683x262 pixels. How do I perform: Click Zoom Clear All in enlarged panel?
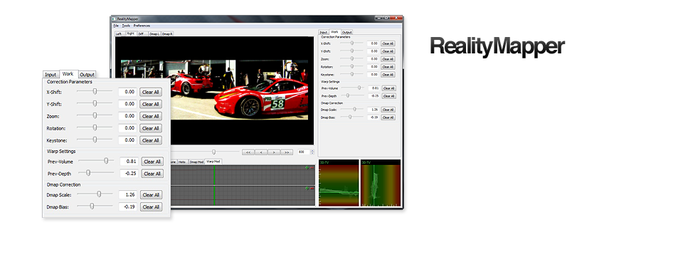[151, 116]
